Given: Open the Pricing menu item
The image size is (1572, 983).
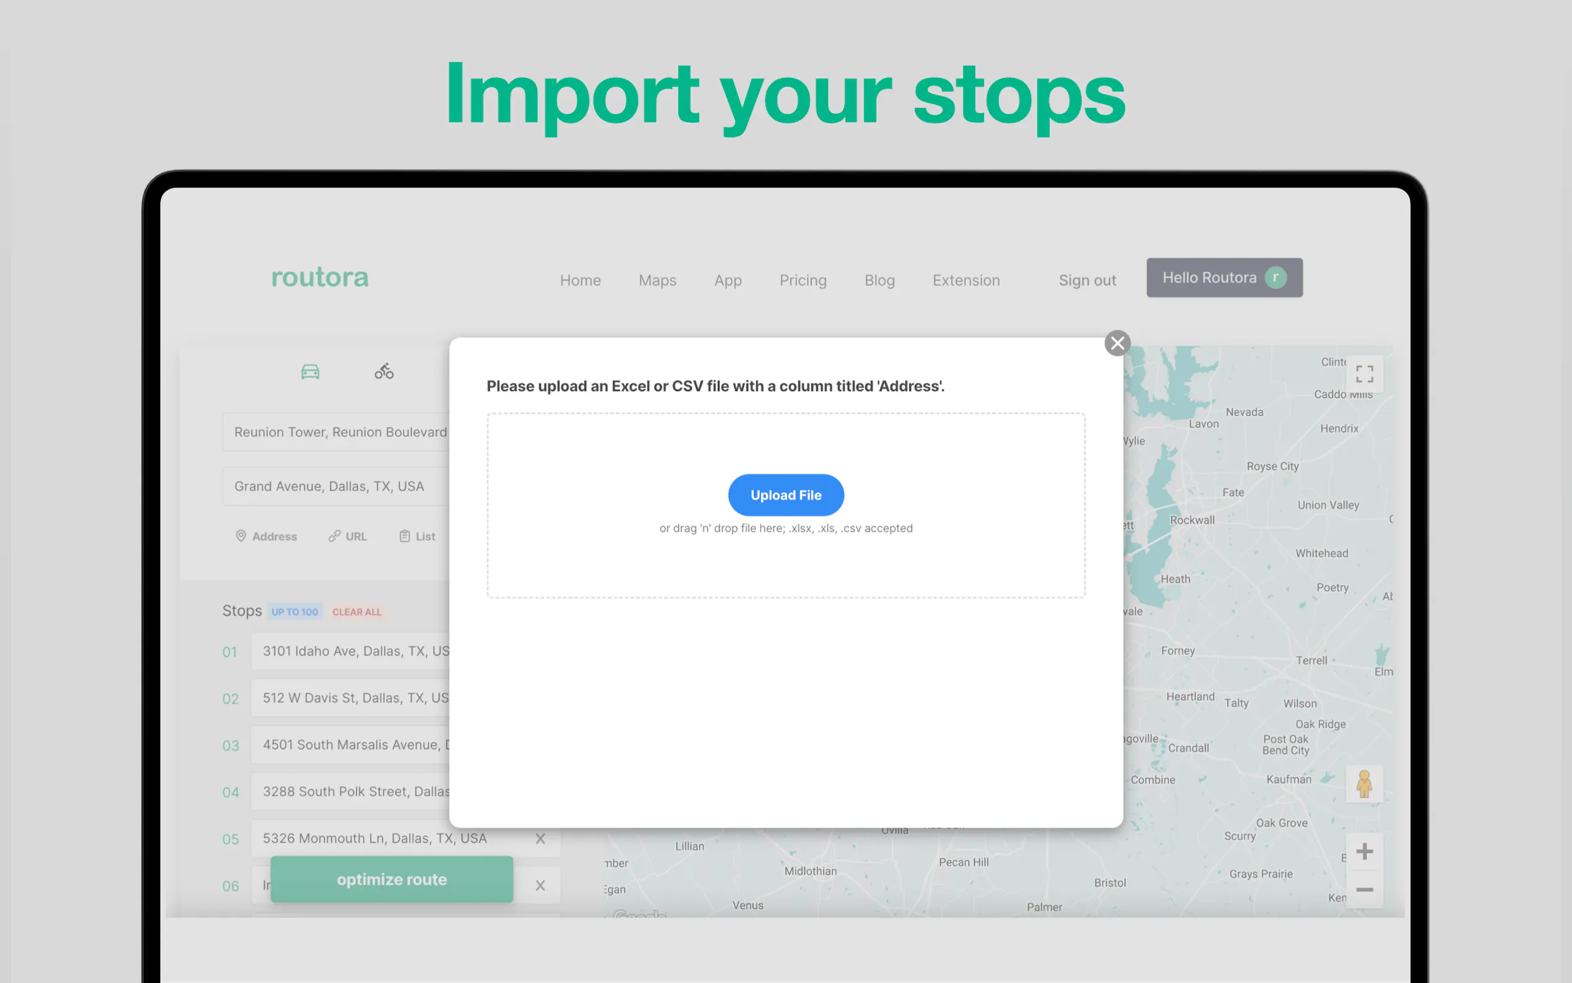Looking at the screenshot, I should 803,280.
